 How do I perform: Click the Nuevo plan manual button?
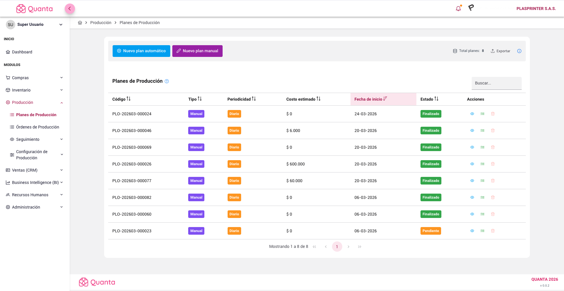197,51
